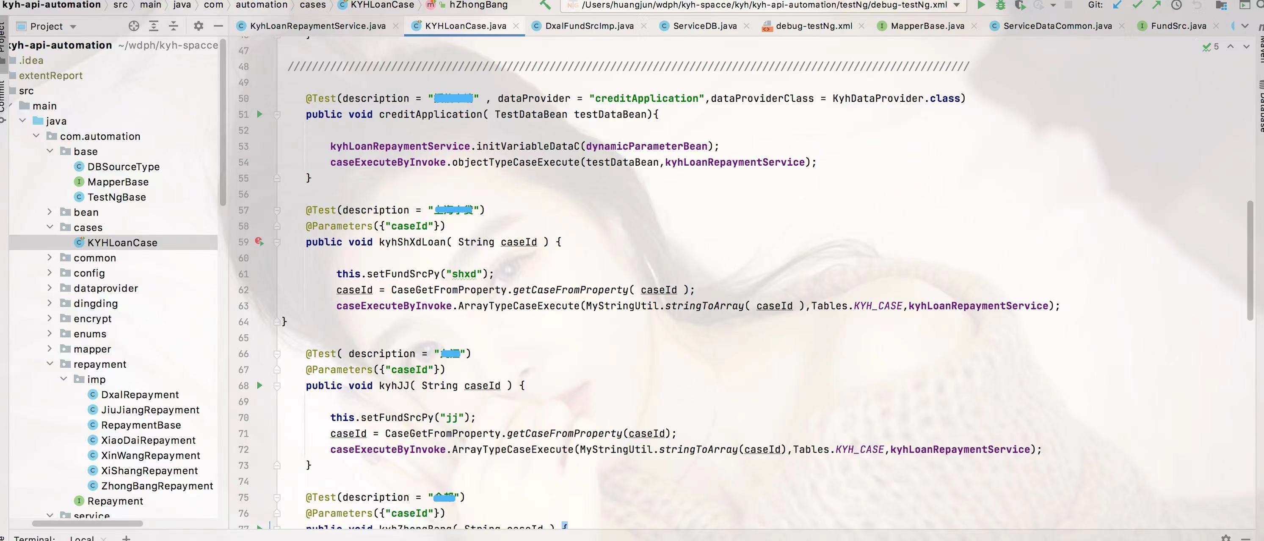Viewport: 1264px width, 541px height.
Task: Add a new terminal session with plus button
Action: coord(126,538)
